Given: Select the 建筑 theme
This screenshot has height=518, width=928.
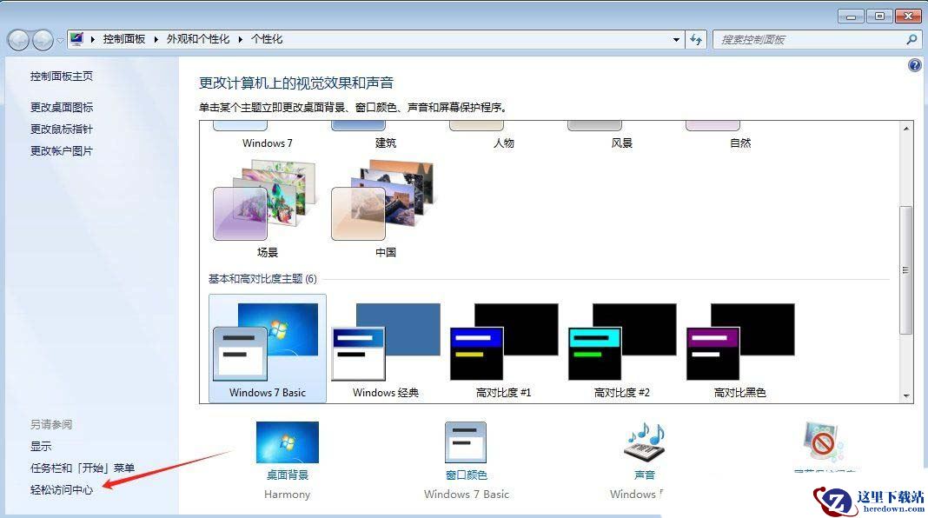Looking at the screenshot, I should click(385, 136).
